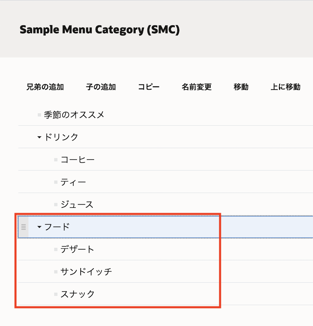Click the drag handle on the フード row
313x326 pixels.
tap(24, 227)
